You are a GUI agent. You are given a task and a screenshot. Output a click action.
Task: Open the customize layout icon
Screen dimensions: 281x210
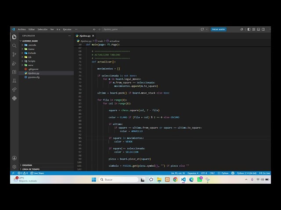tap(254, 29)
